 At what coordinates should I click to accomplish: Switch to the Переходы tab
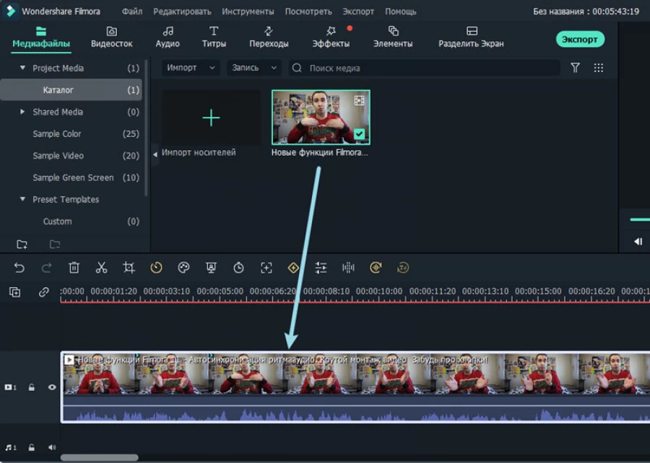click(x=269, y=37)
